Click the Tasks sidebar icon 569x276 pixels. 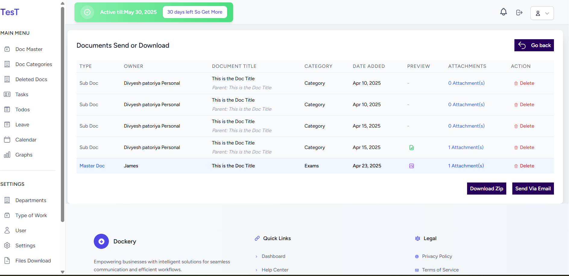pos(7,94)
